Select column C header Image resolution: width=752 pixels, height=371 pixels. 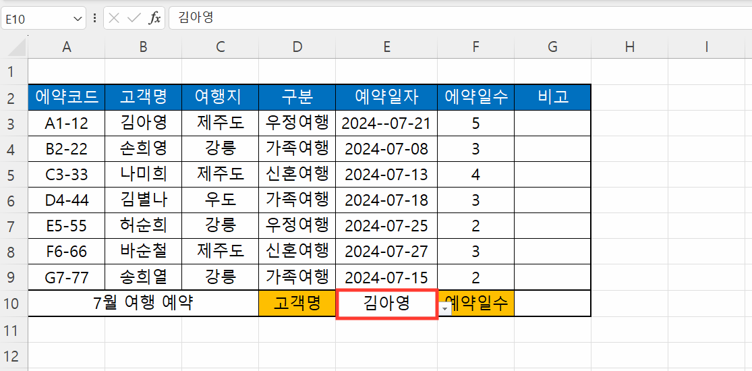[x=220, y=47]
